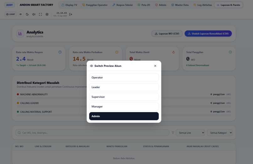Go to Panggilan Operator tab
253x164 pixels.
[95, 5]
